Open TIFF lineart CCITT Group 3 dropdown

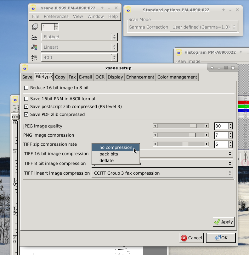point(162,173)
